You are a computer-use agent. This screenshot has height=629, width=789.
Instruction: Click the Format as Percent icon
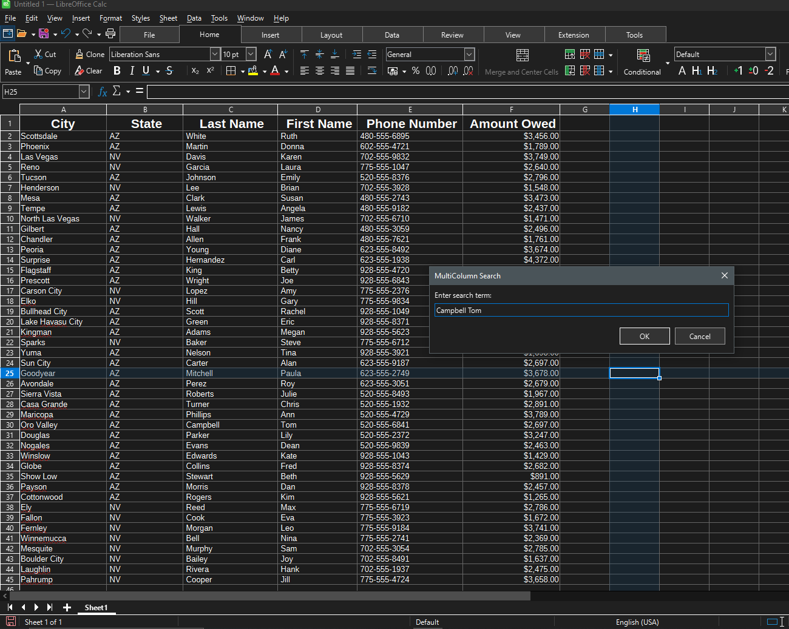(x=416, y=71)
